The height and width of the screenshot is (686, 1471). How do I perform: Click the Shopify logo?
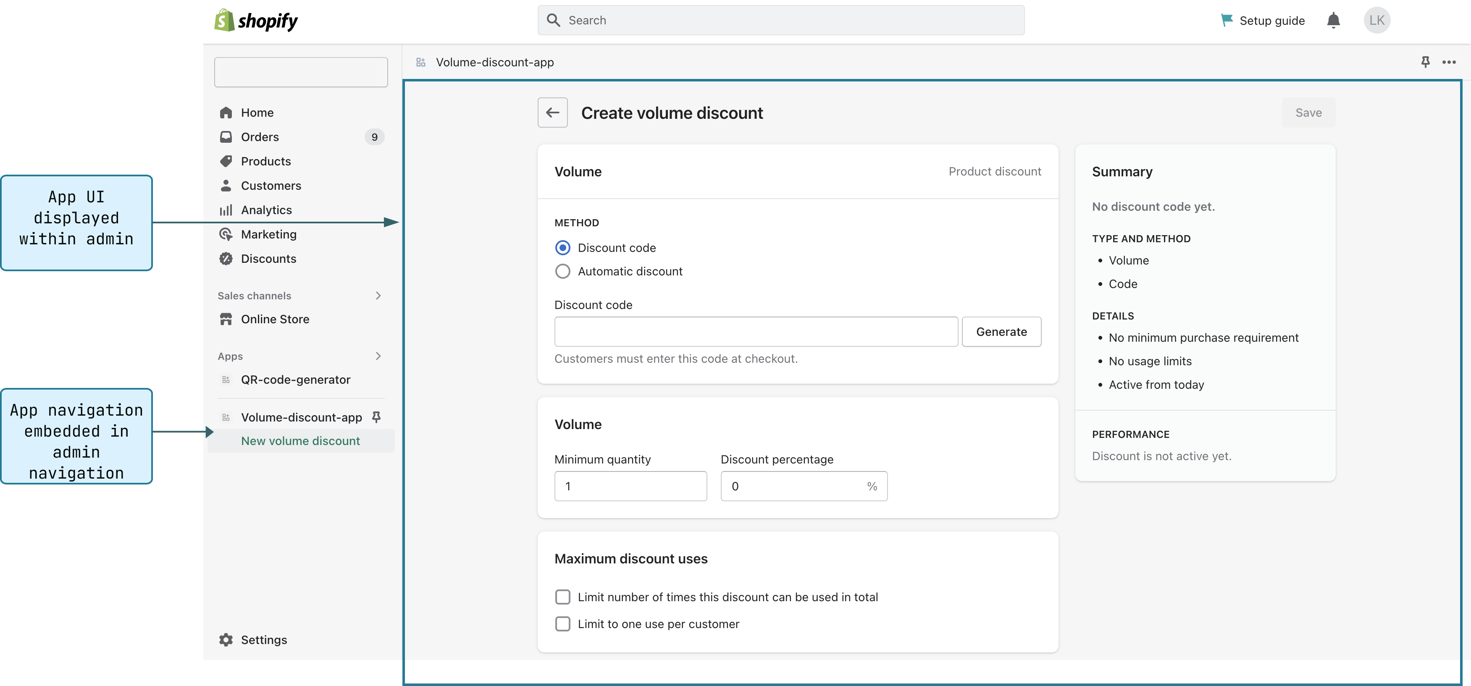pos(256,21)
